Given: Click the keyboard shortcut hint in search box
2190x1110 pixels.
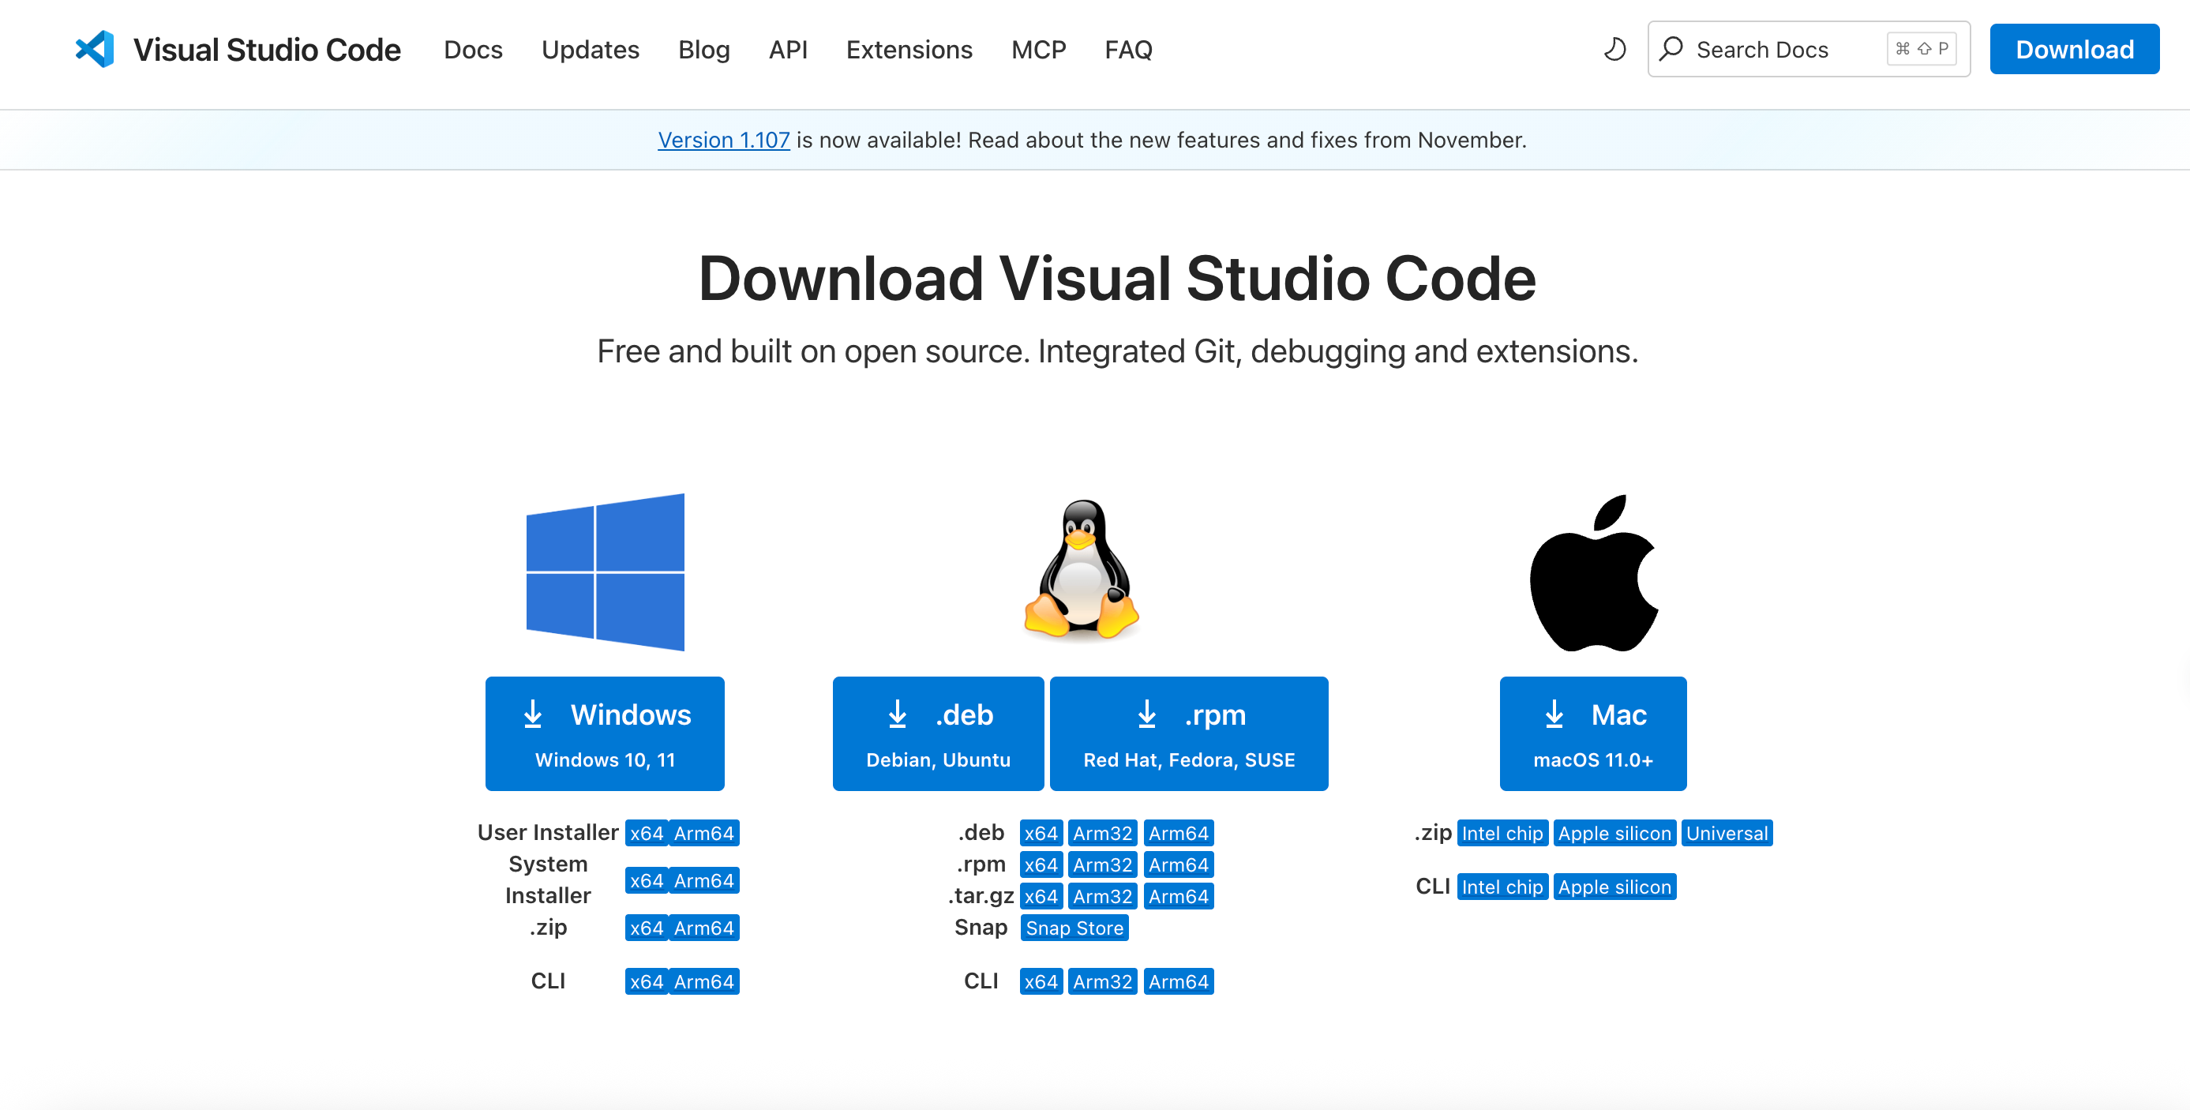Looking at the screenshot, I should [1922, 48].
